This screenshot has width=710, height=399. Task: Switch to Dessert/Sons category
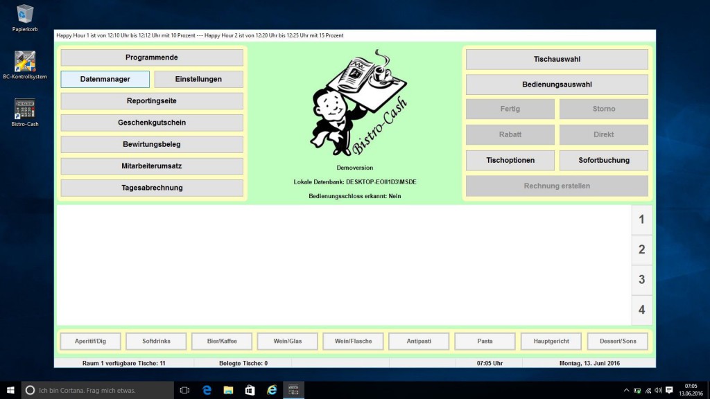[618, 341]
